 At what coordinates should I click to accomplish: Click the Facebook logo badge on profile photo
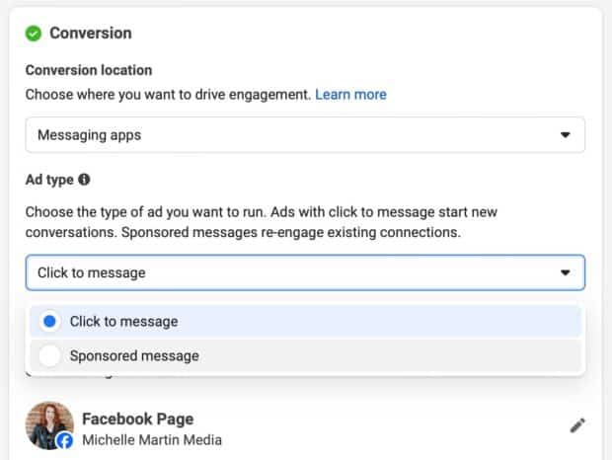(65, 441)
